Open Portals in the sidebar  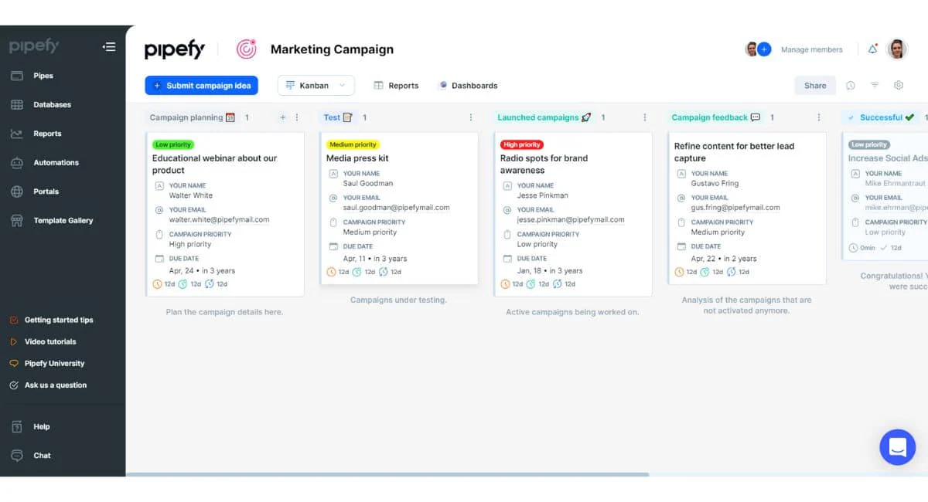(46, 192)
